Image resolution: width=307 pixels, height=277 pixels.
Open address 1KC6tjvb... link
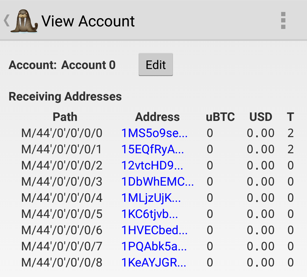(150, 214)
